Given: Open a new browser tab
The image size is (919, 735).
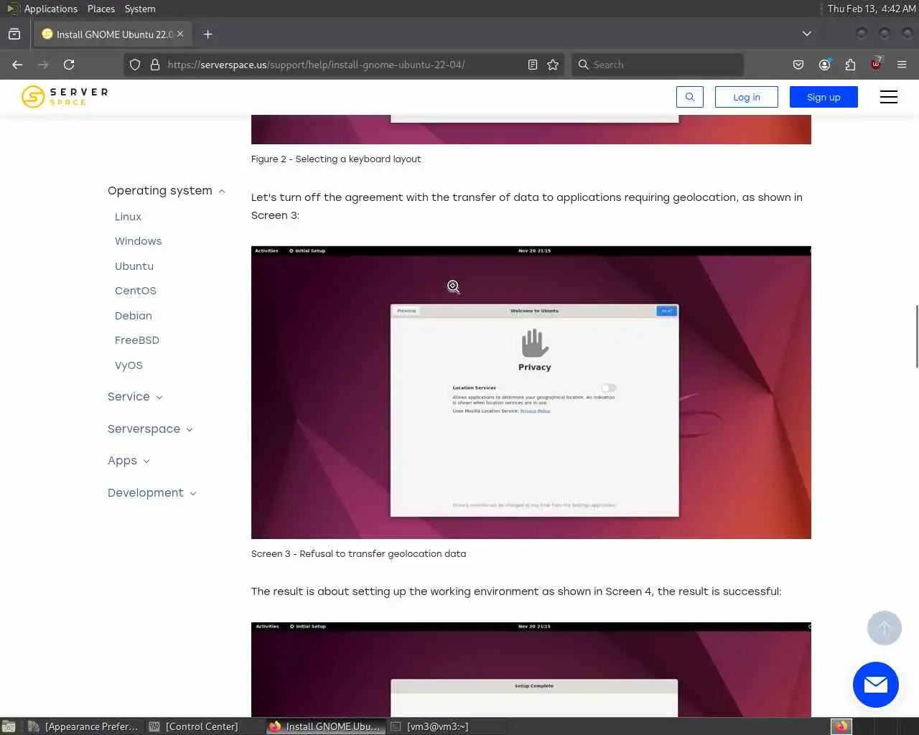Looking at the screenshot, I should point(207,34).
